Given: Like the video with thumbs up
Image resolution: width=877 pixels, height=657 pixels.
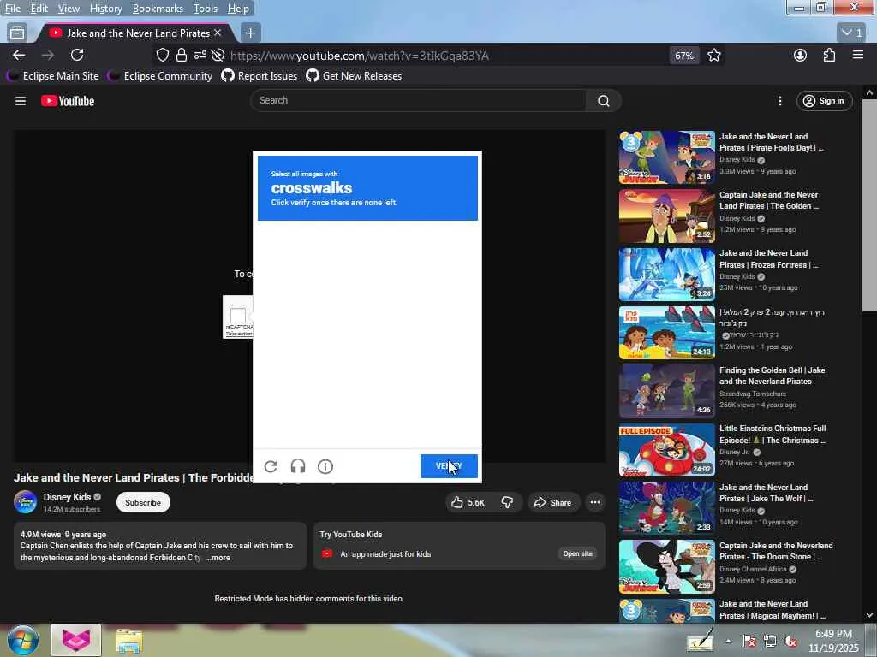Looking at the screenshot, I should click(468, 502).
